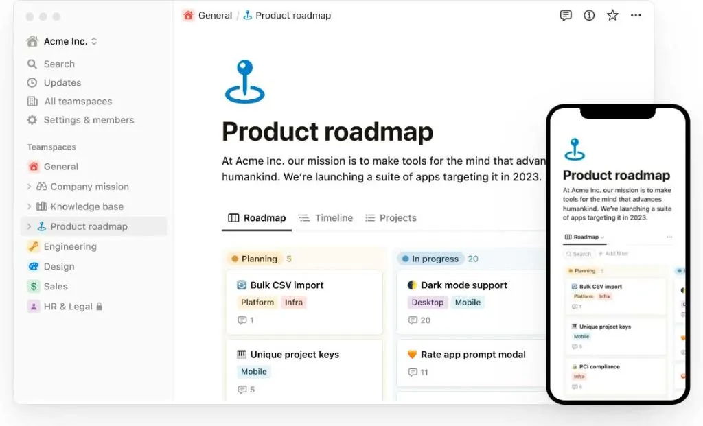703x426 pixels.
Task: Open the Roadmap view dropdown on phone
Action: pyautogui.click(x=585, y=237)
